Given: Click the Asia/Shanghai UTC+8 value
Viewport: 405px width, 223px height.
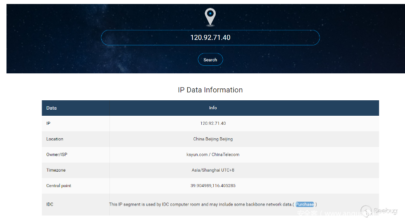Looking at the screenshot, I should (x=213, y=170).
